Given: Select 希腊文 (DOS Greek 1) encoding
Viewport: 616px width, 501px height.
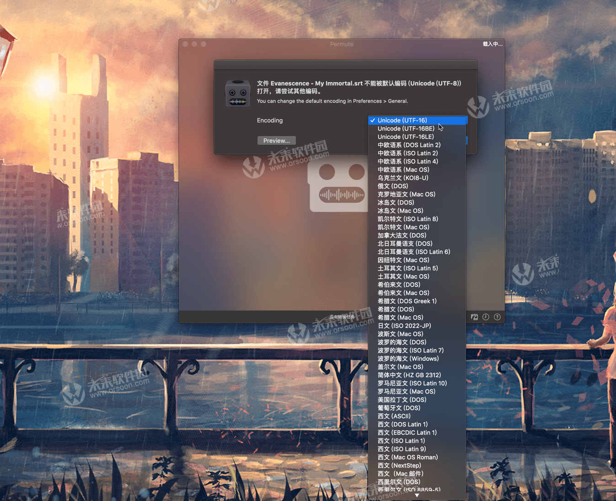Looking at the screenshot, I should click(417, 301).
